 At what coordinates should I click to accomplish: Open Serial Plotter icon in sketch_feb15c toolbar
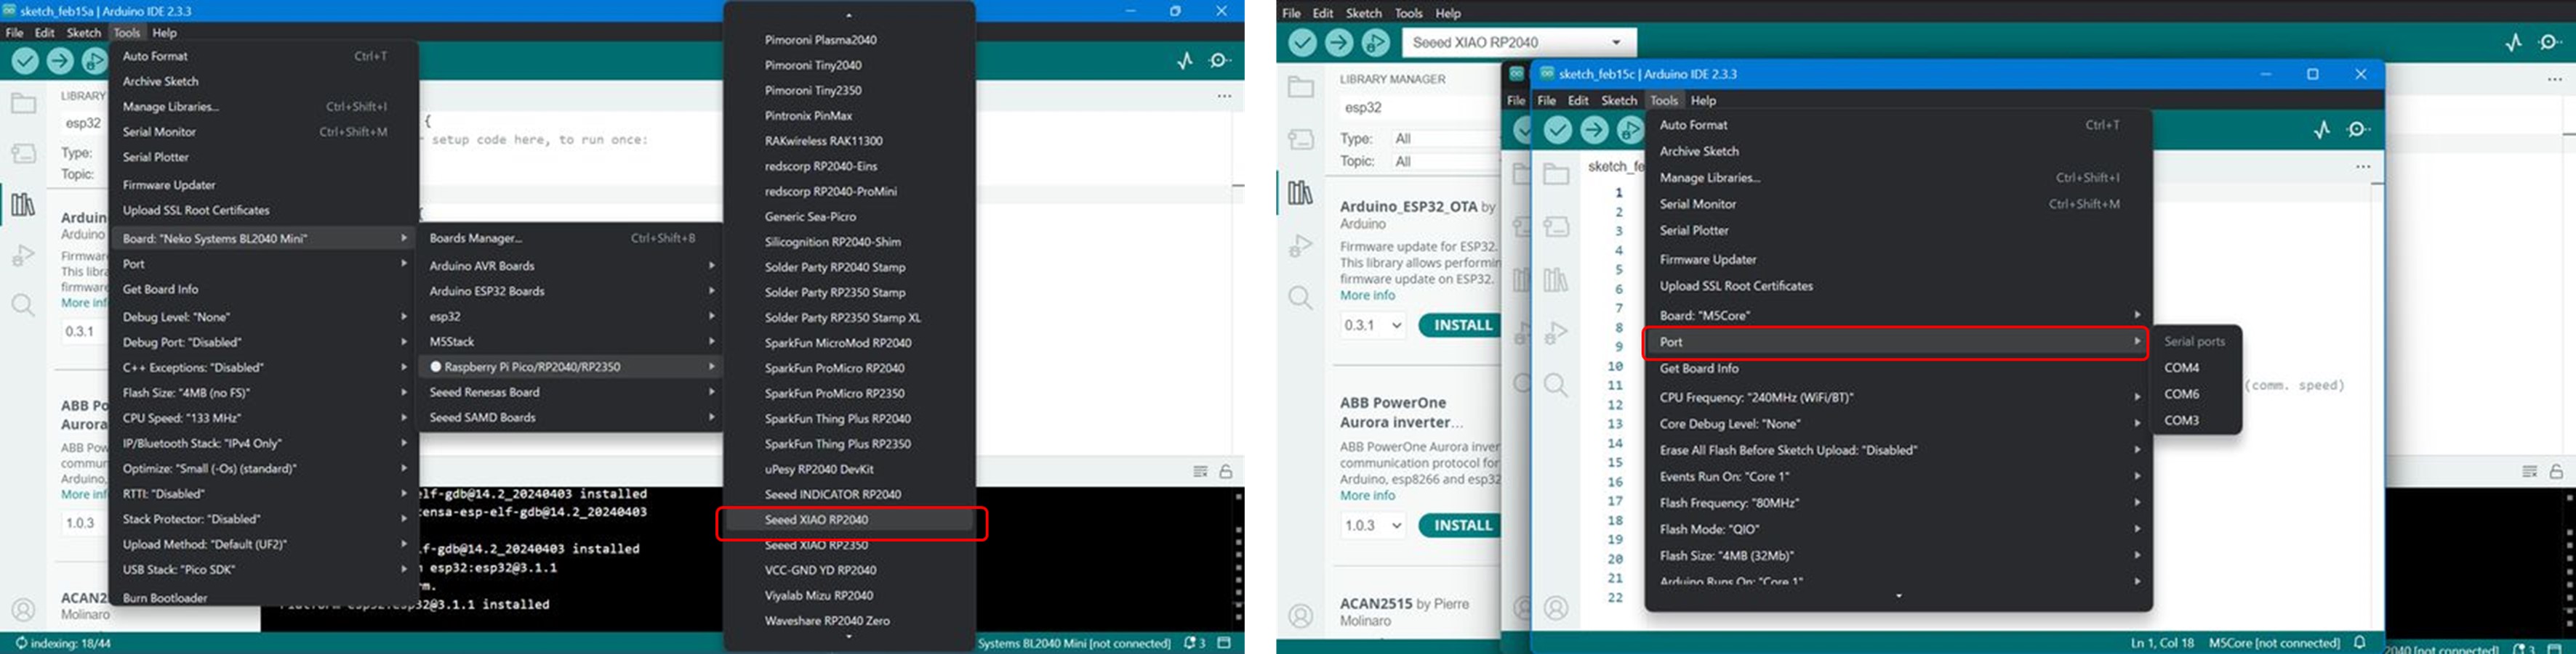[2322, 130]
